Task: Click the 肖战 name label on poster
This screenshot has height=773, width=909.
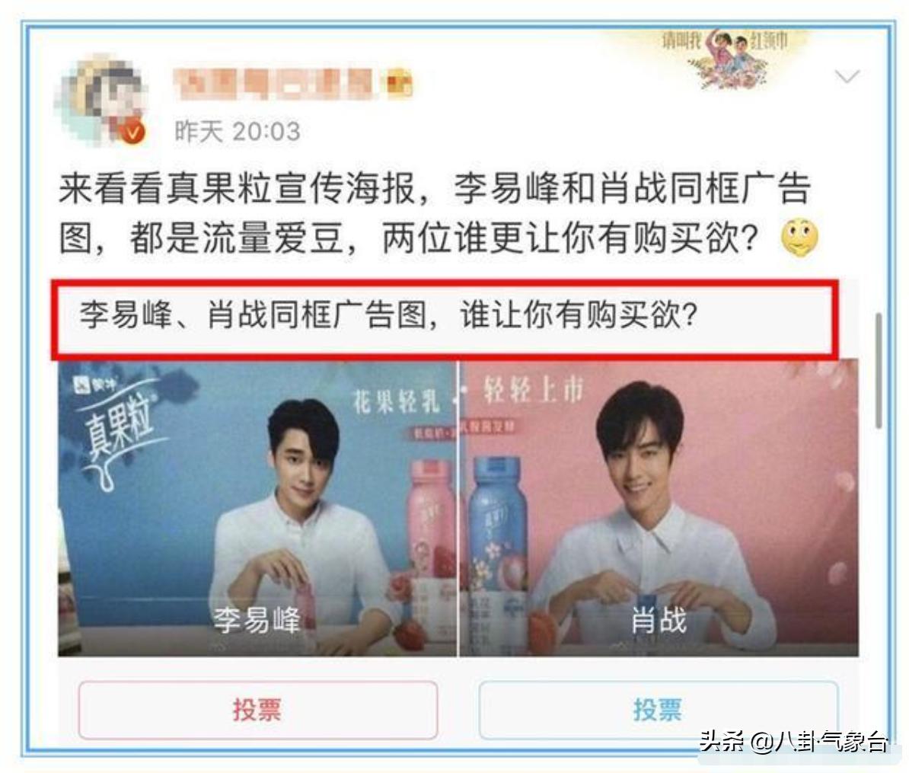Action: (659, 620)
